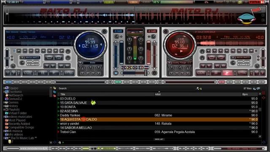Start playback on the left blue deck
Screen dimensions: 270x152
(54, 73)
